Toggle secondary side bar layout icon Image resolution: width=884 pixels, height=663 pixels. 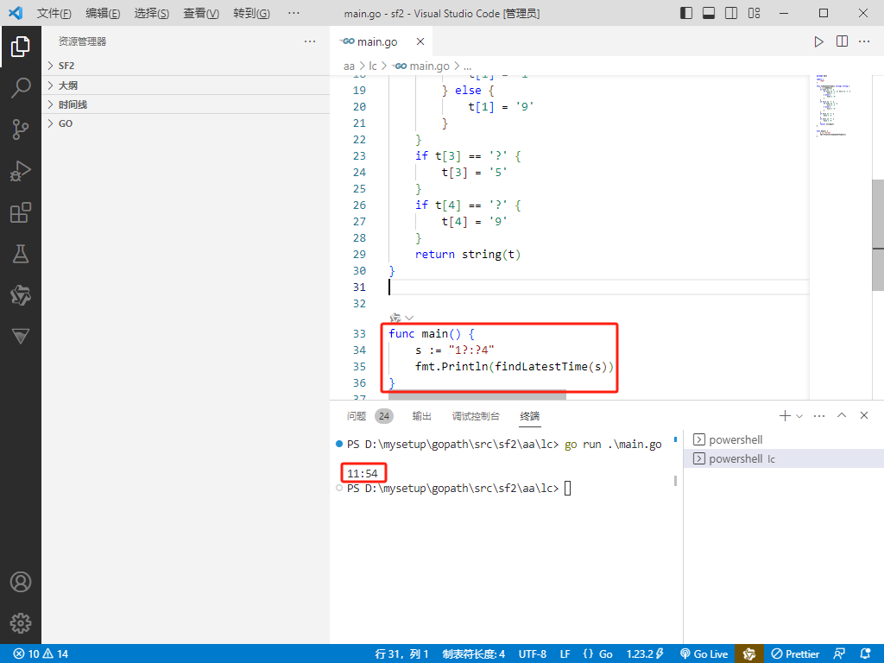pyautogui.click(x=731, y=13)
